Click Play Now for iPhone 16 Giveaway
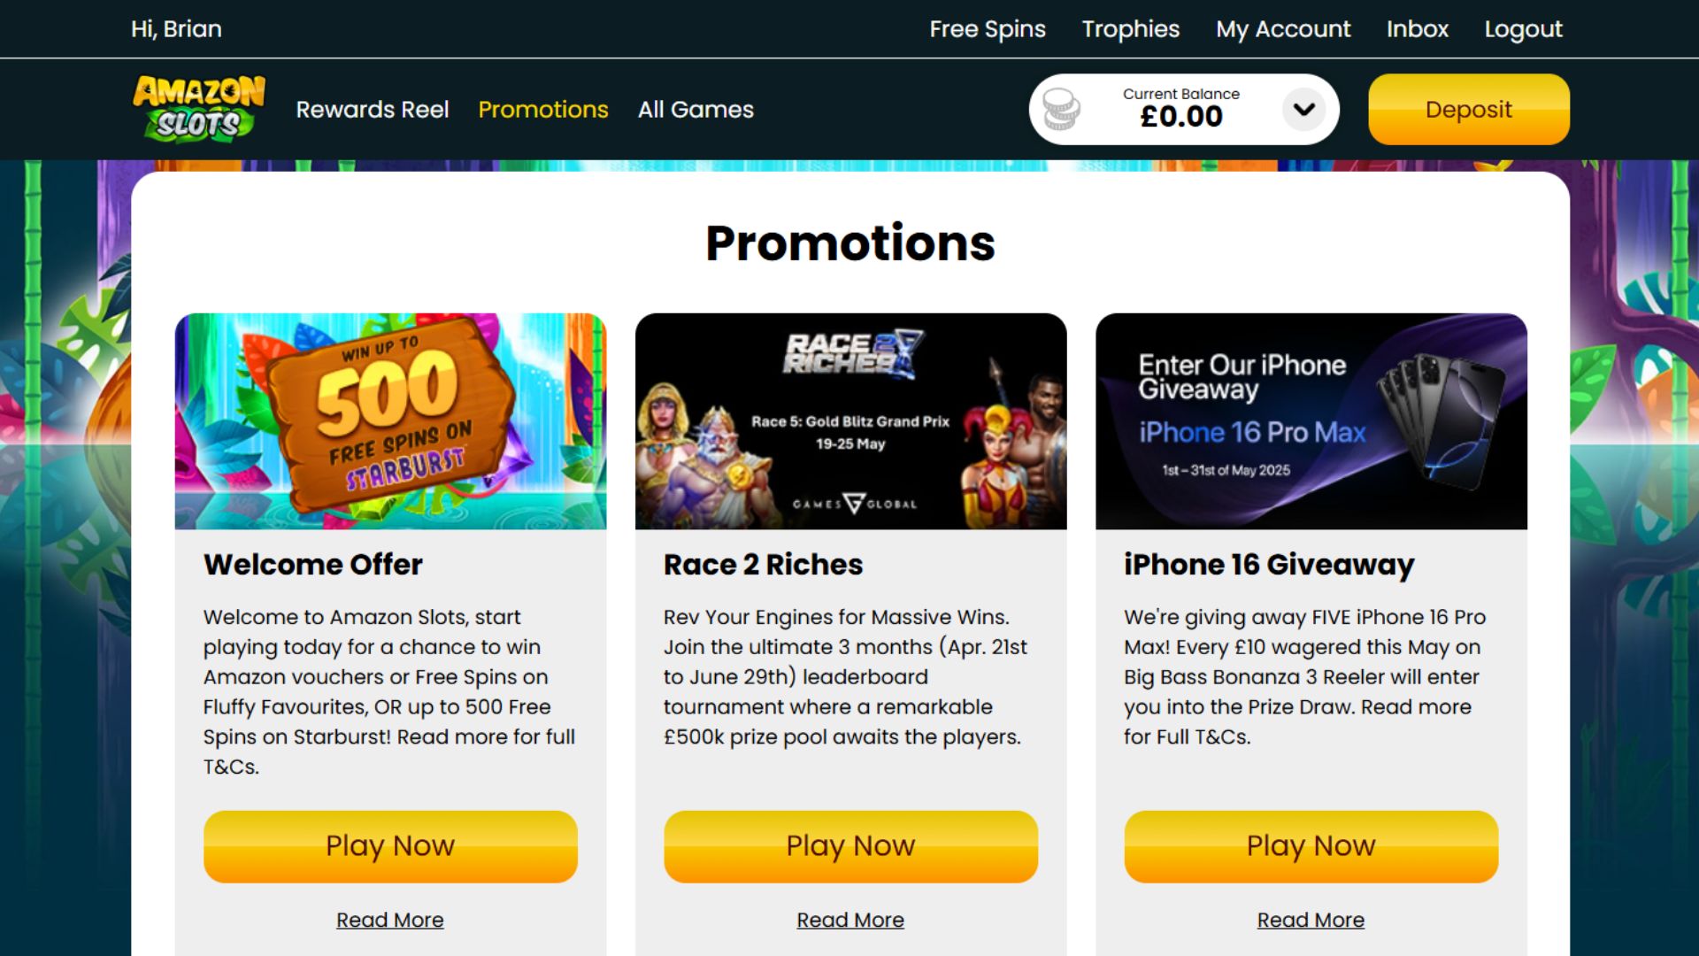This screenshot has height=956, width=1699. pos(1311,846)
